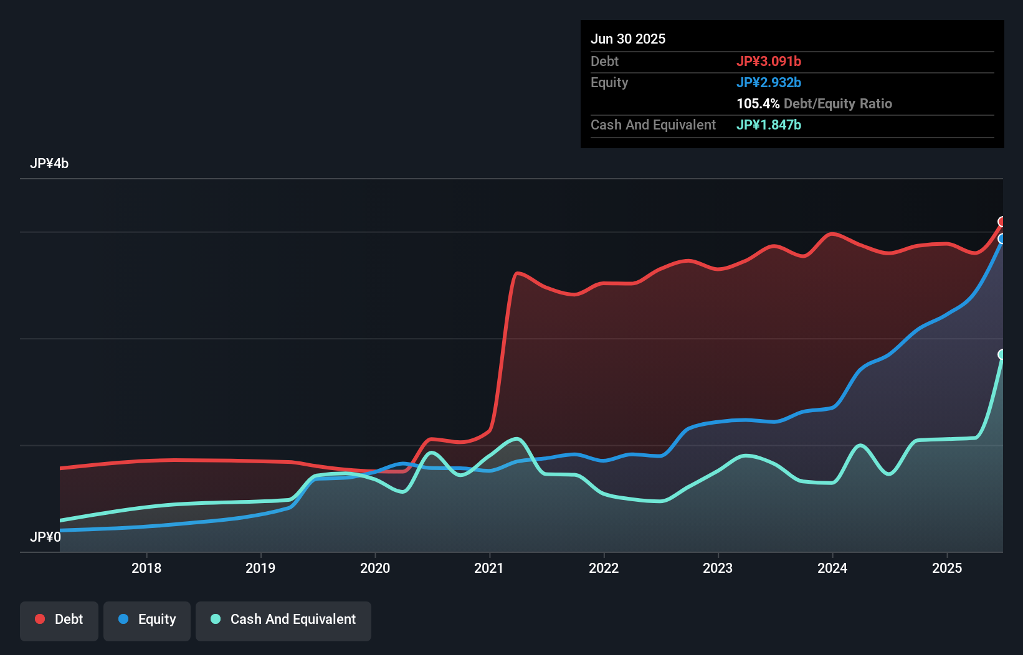Hide the Equity series via legend
The height and width of the screenshot is (655, 1023).
coord(146,619)
